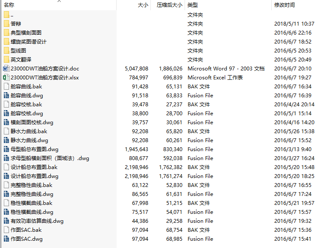This screenshot has height=248, width=320.
Task: Click the type 'Microsoft Excel 工作表'
Action: coord(215,78)
